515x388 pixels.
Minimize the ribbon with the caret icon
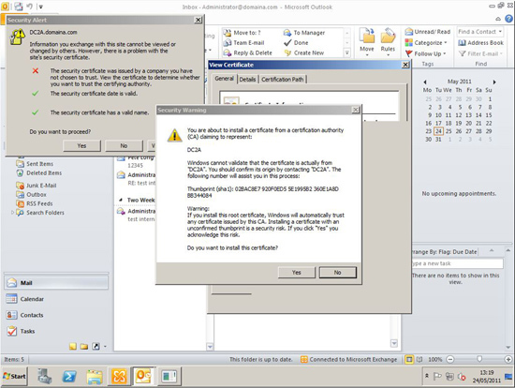(498, 19)
